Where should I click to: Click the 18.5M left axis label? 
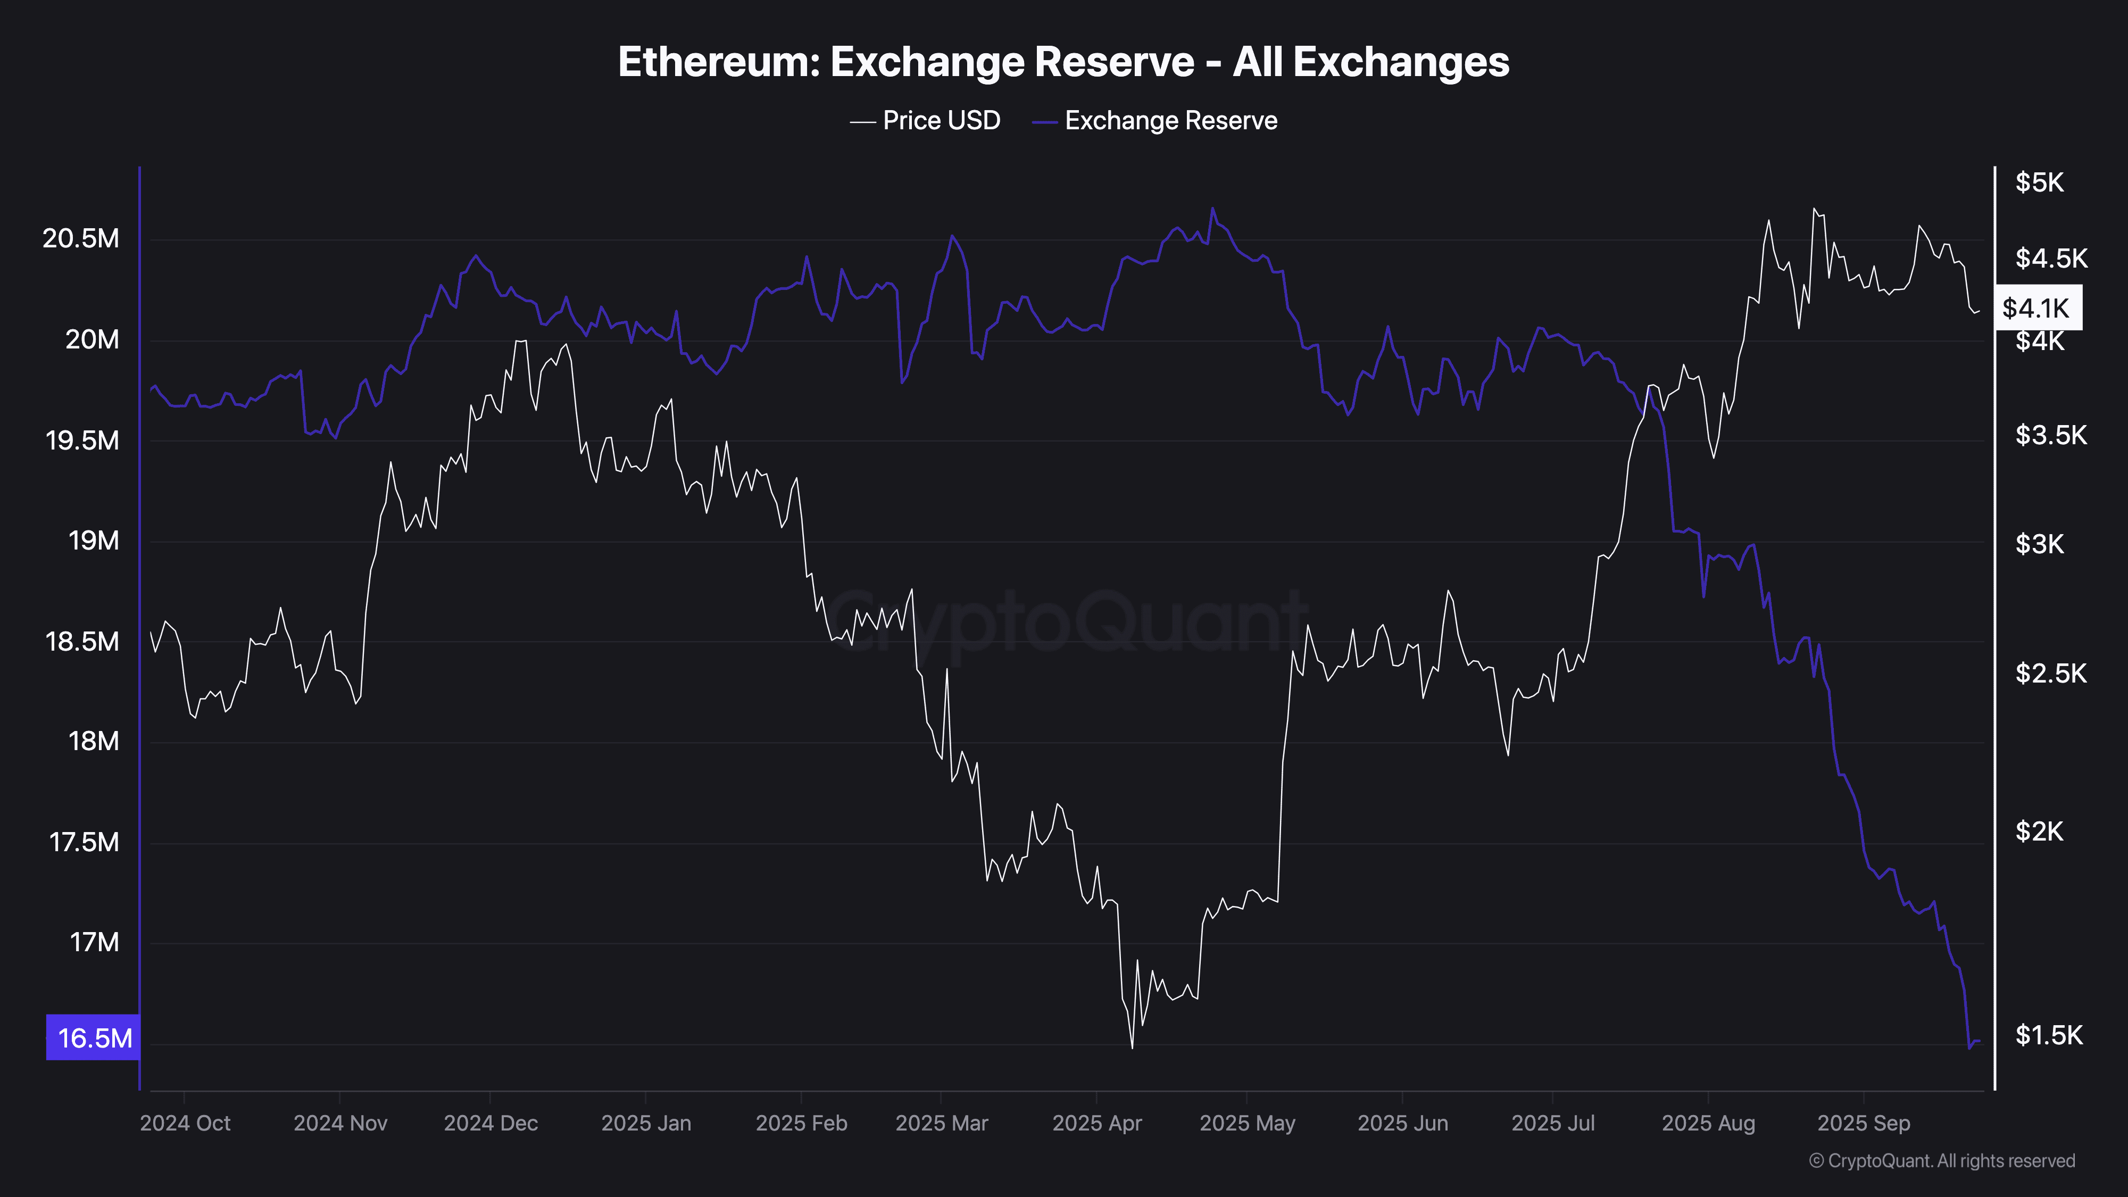click(82, 641)
